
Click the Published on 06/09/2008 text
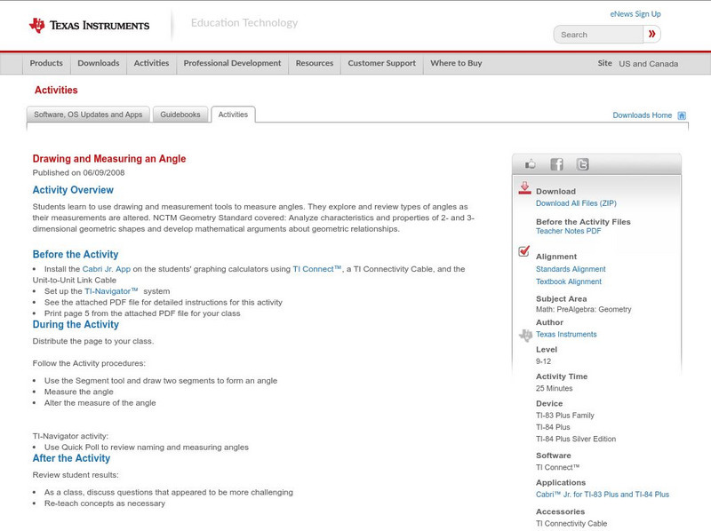[x=78, y=173]
